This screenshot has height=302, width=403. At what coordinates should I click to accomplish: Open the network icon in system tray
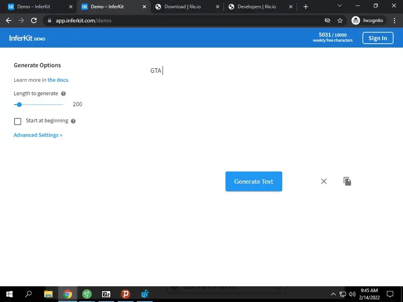343,294
